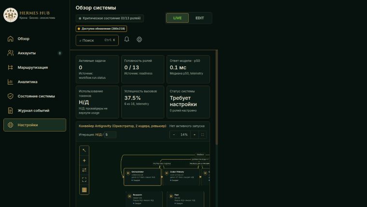Add a node with the plus tool
Viewport: 367px width, 207px height.
coord(84,161)
